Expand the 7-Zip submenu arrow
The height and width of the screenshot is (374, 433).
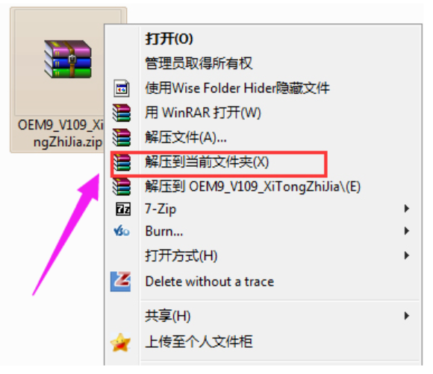pyautogui.click(x=406, y=209)
